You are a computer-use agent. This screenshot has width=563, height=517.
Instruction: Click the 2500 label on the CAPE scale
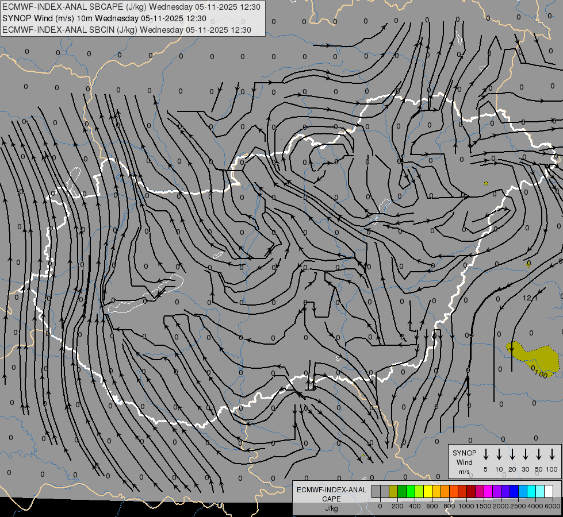point(518,506)
